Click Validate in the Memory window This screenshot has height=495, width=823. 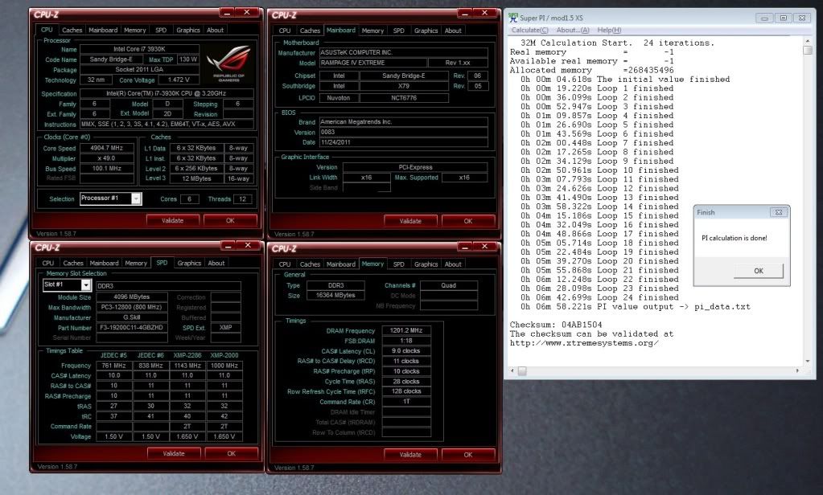pyautogui.click(x=410, y=454)
